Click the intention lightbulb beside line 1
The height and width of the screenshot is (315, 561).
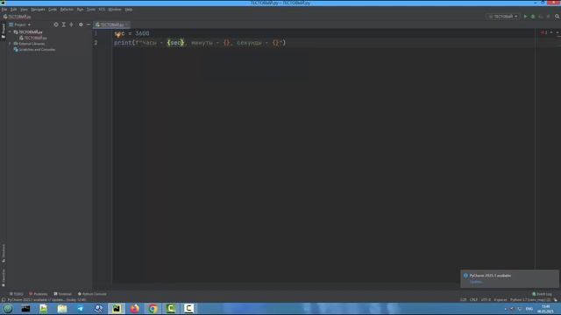[x=117, y=34]
